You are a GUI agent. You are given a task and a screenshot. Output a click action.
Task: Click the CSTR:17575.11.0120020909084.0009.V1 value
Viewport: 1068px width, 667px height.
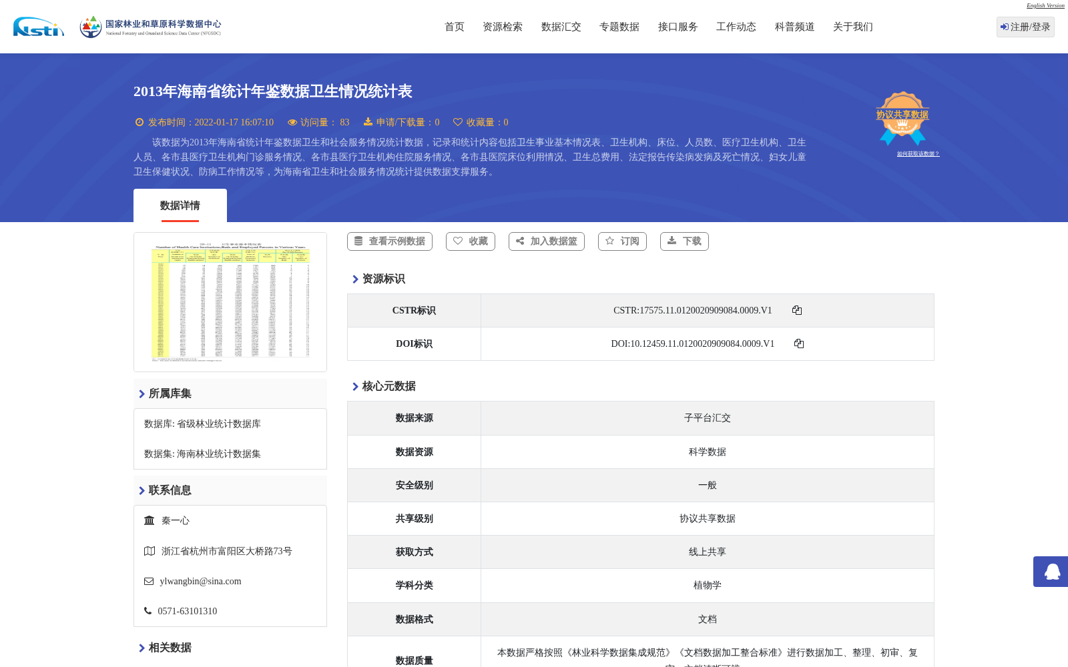[x=692, y=310]
